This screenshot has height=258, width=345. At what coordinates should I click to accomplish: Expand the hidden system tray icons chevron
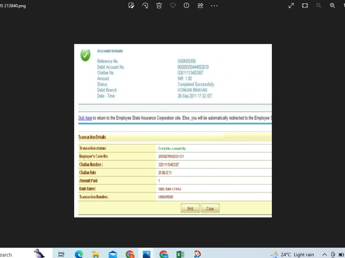pyautogui.click(x=325, y=255)
